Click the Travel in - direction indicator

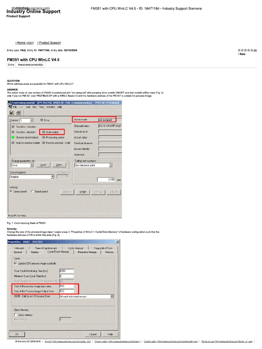click(x=13, y=132)
